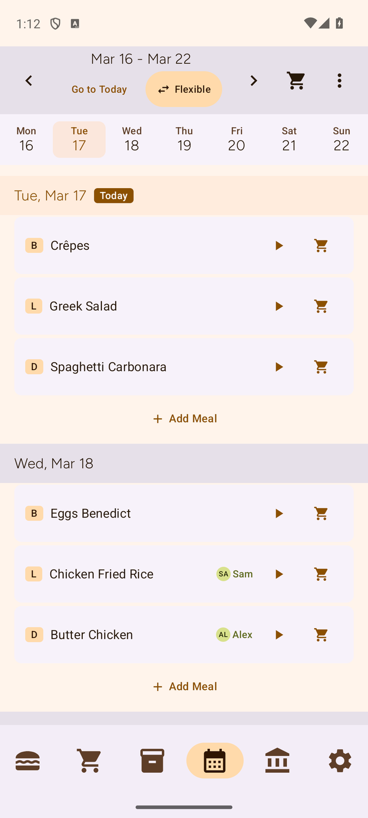Screen dimensions: 368x818
Task: Open the household icon in bottom navigation
Action: (277, 760)
